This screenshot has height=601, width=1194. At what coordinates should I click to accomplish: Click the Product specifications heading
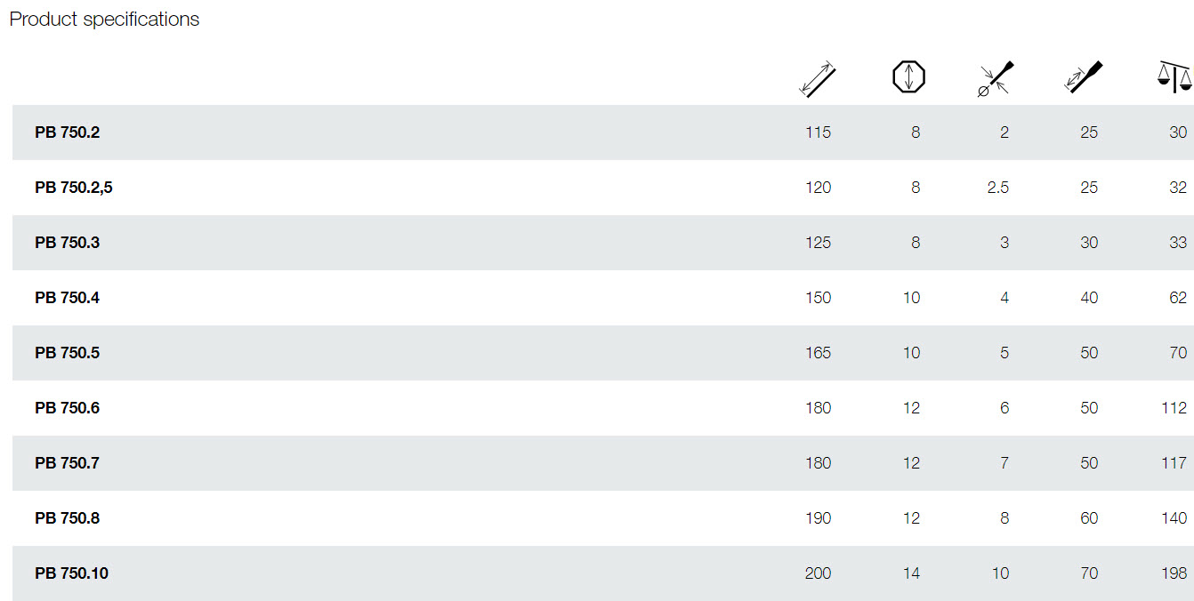pos(104,20)
